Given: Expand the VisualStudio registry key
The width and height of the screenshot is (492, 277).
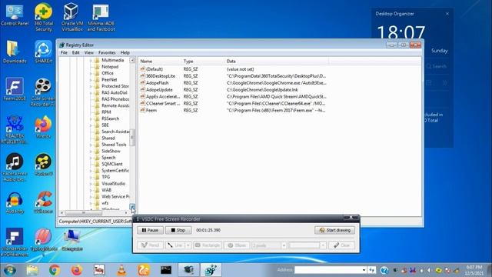Looking at the screenshot, I should [91, 184].
